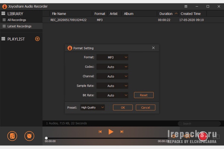The width and height of the screenshot is (224, 149).
Task: Click the Joyoshare app logo in title bar
Action: tap(4, 7)
